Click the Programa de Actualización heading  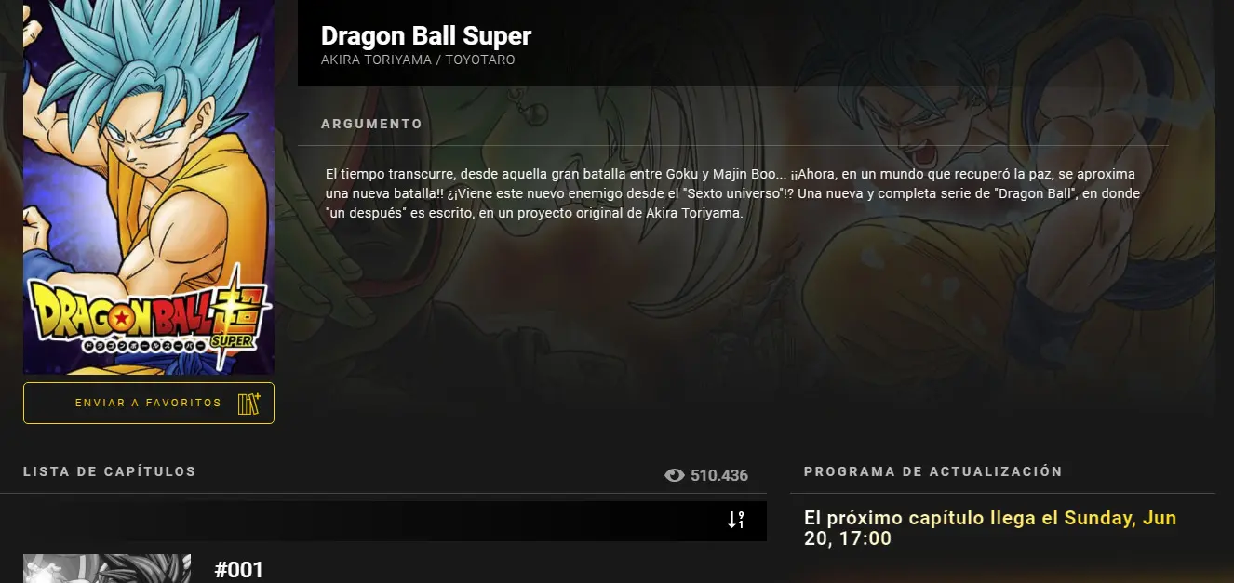pyautogui.click(x=933, y=471)
